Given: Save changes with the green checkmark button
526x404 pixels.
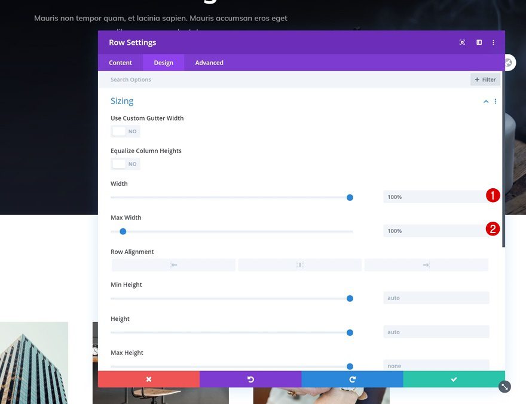Looking at the screenshot, I should (x=454, y=379).
